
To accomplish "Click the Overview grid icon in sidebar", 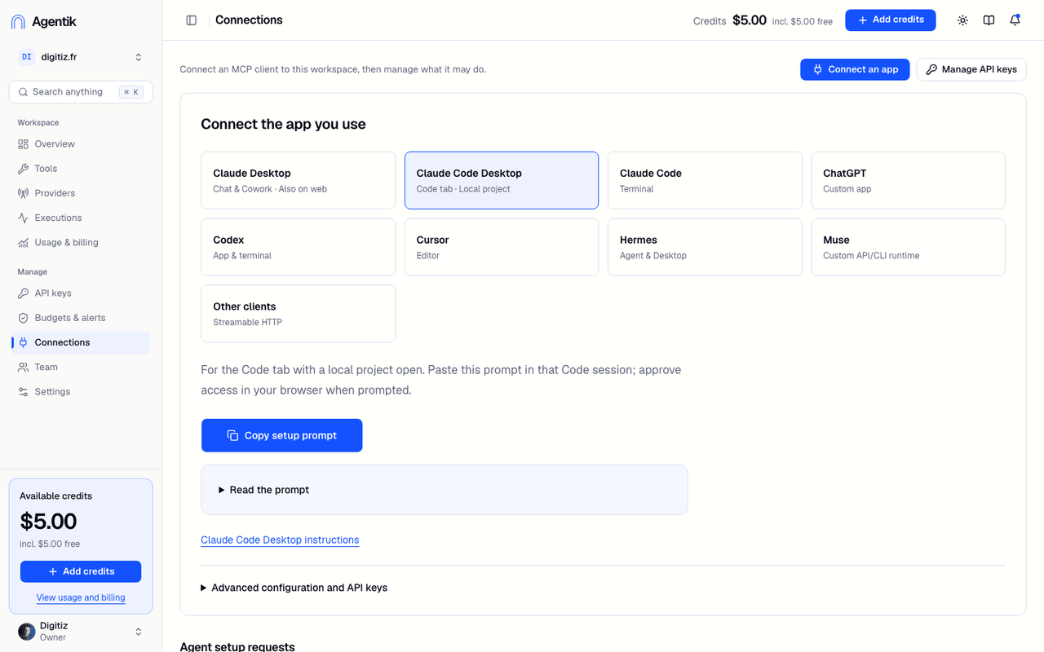I will tap(23, 144).
